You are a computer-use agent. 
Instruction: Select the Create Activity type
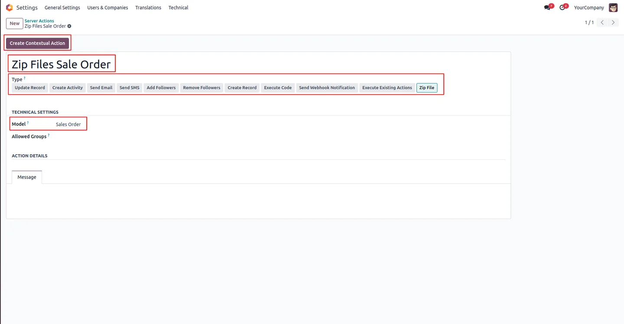pos(68,88)
